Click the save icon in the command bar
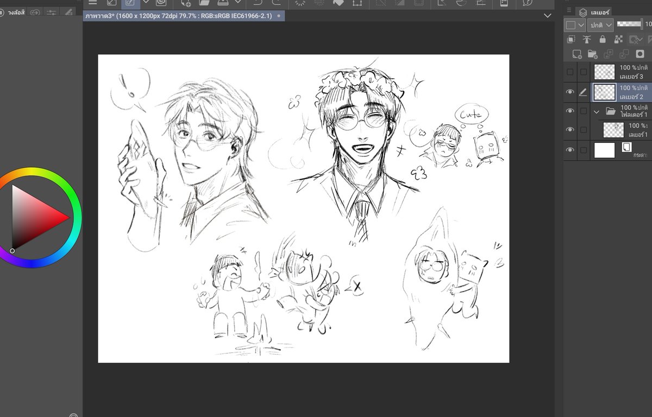 (x=223, y=3)
